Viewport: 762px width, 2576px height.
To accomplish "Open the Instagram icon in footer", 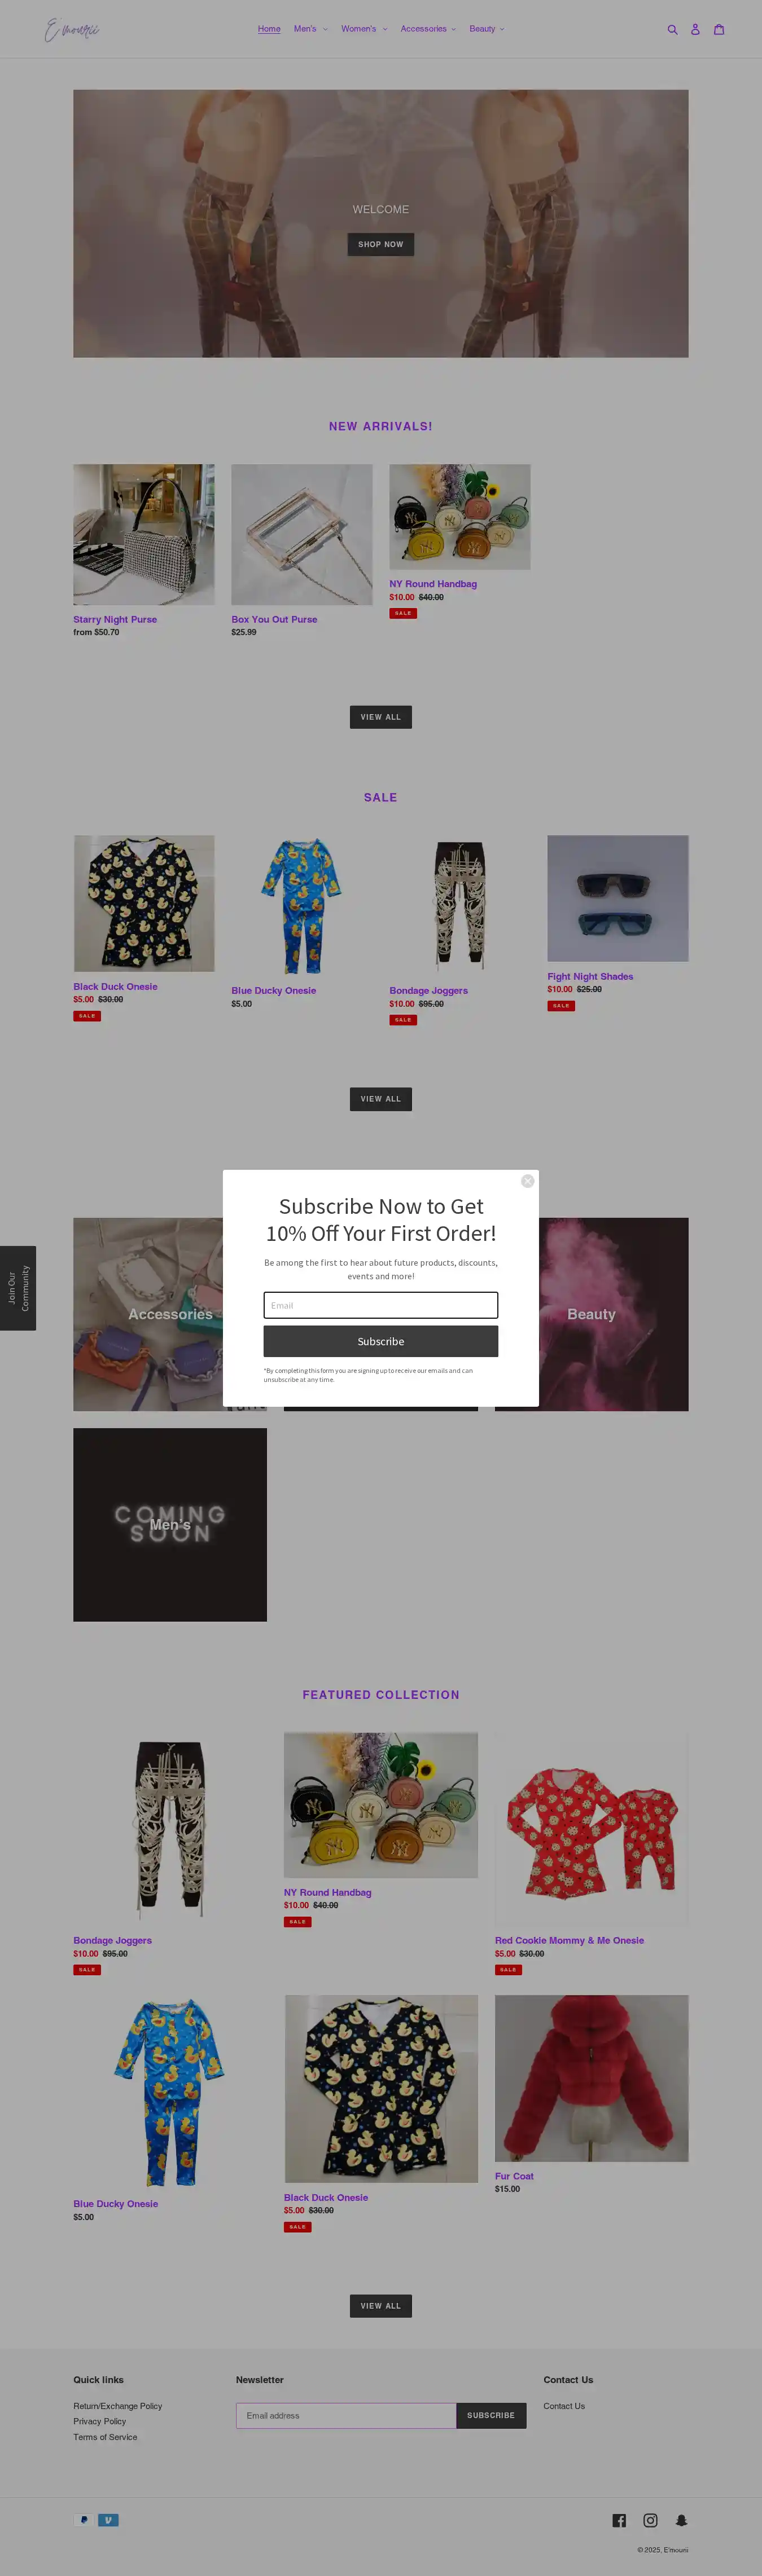I will tap(650, 2520).
